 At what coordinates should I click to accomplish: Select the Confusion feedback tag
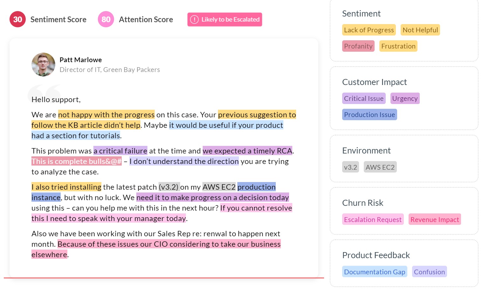tap(429, 272)
